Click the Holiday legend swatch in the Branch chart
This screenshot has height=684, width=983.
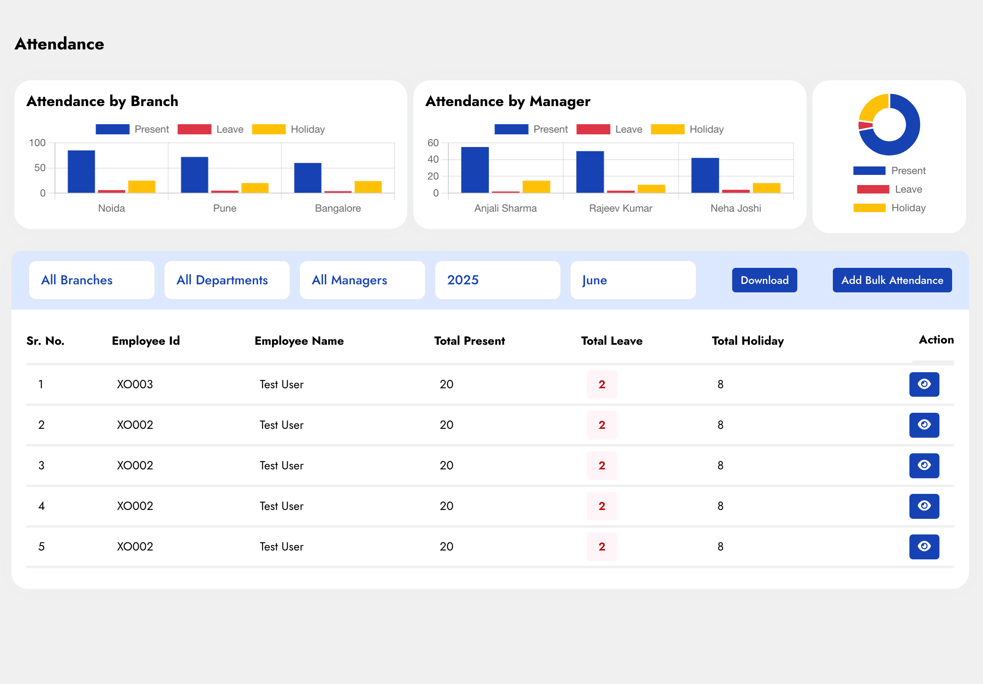click(x=269, y=129)
